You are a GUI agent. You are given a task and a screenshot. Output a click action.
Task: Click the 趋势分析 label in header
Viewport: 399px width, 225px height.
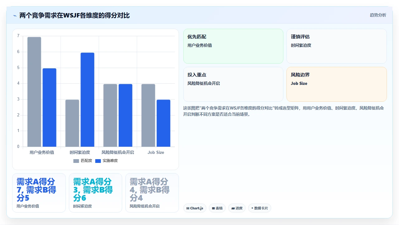378,15
